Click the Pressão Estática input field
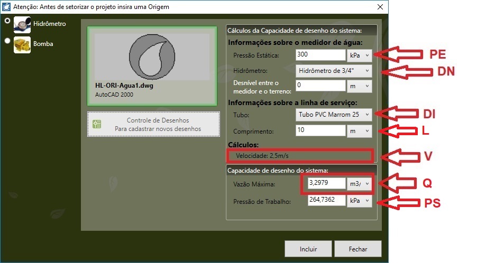This screenshot has width=486, height=263. pos(320,54)
